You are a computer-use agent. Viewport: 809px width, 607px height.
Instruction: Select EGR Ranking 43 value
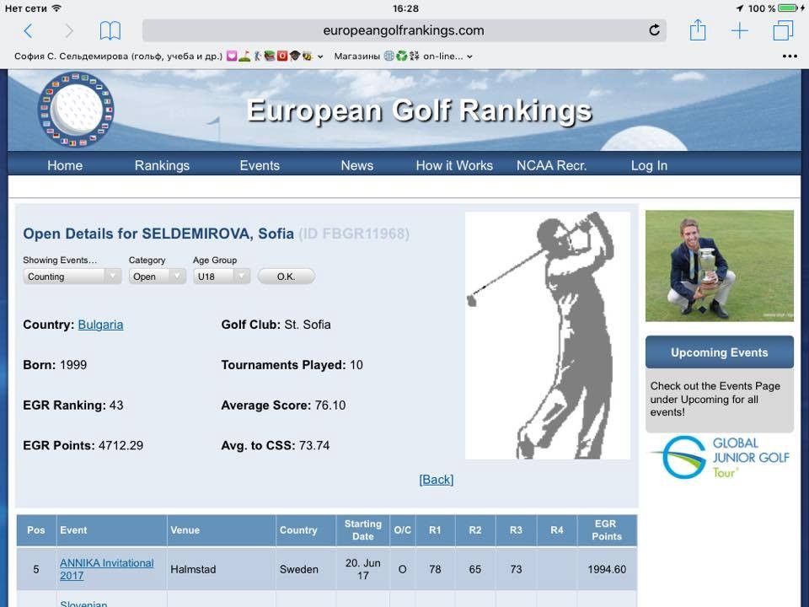pyautogui.click(x=116, y=406)
